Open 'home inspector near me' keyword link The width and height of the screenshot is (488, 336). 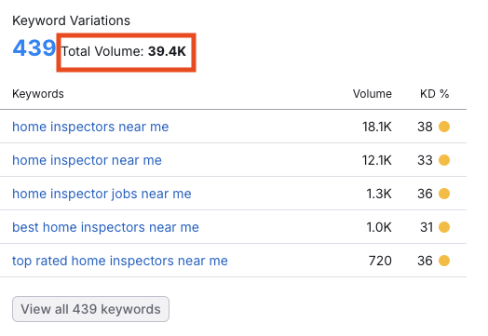click(87, 160)
